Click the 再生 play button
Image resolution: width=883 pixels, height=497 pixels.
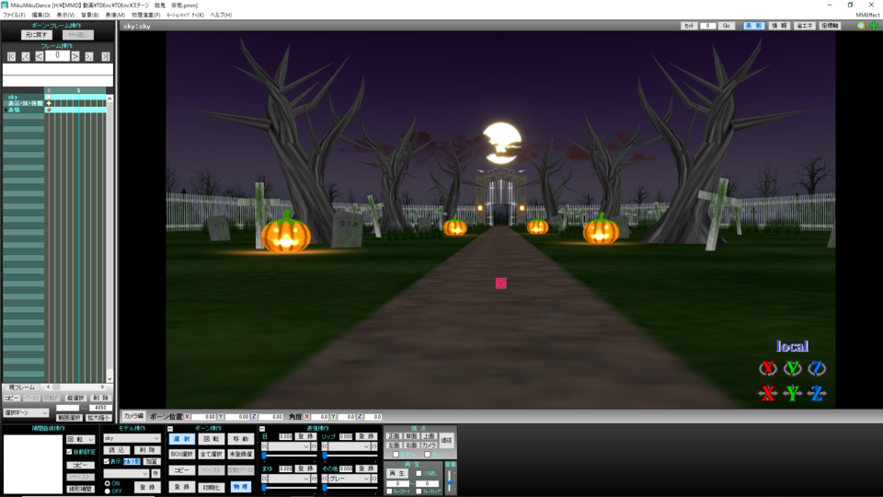coord(397,474)
